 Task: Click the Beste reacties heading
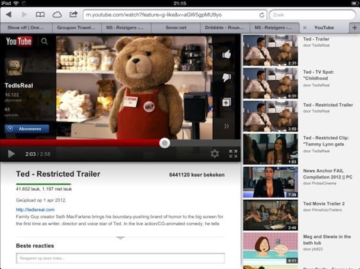coord(35,246)
